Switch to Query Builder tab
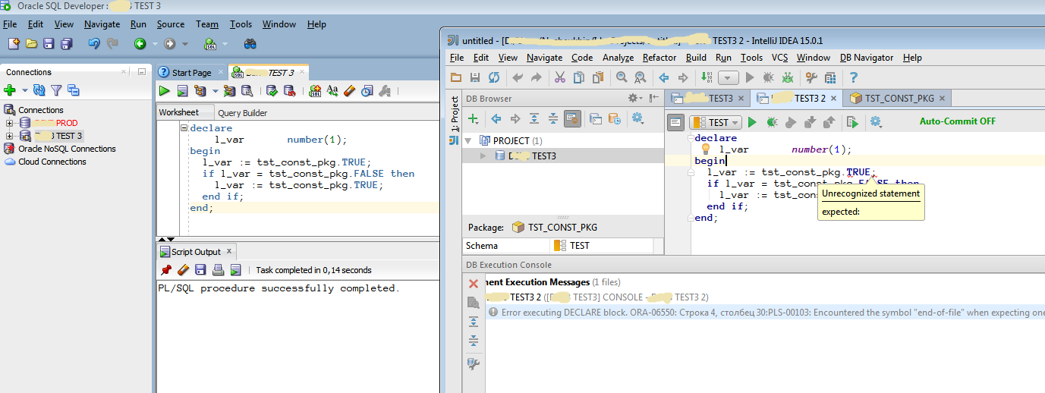The width and height of the screenshot is (1045, 393). (x=242, y=113)
